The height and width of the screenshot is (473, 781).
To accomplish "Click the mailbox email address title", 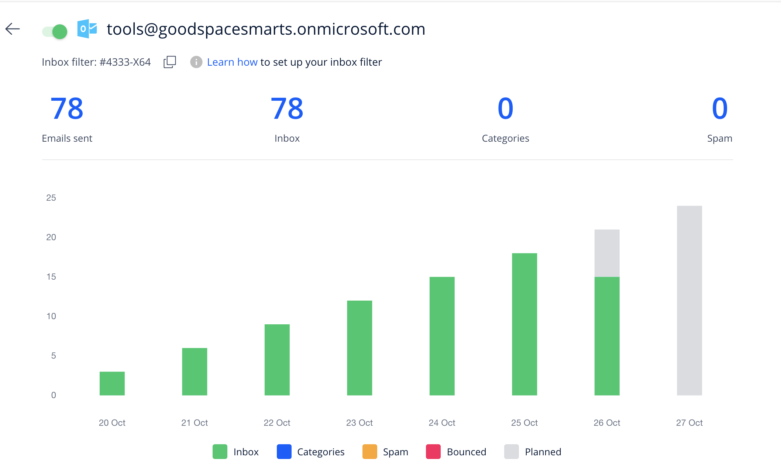I will pos(266,29).
